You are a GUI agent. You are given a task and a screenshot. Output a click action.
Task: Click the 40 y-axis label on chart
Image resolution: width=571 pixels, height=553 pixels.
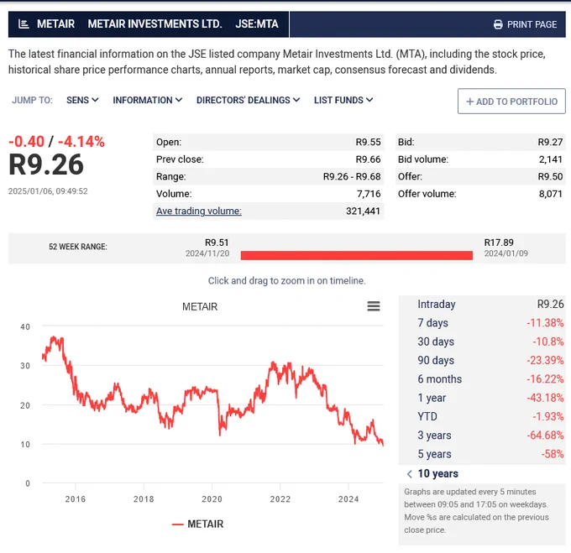click(x=25, y=326)
